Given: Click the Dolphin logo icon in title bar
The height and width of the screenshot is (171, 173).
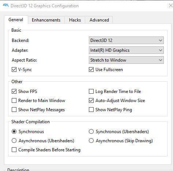Looking at the screenshot, I should (6, 6).
